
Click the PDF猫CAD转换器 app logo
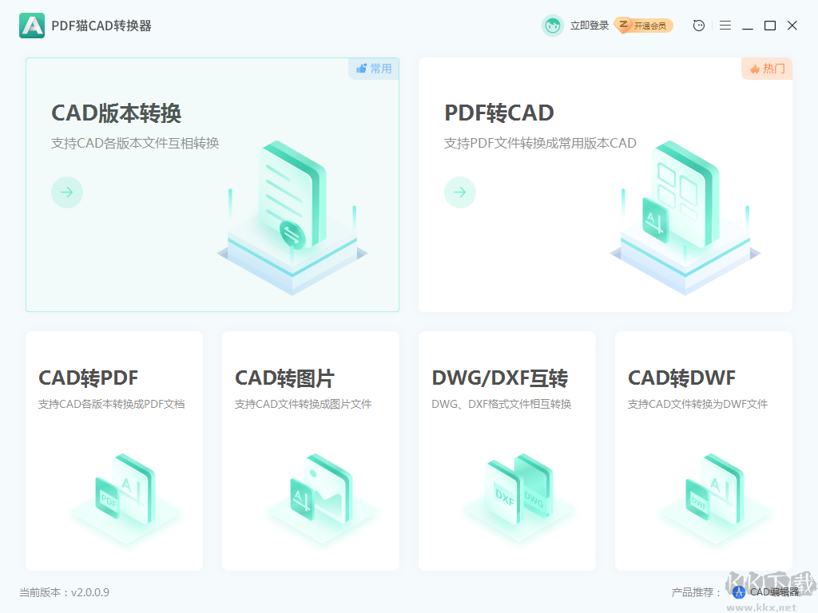click(x=32, y=26)
